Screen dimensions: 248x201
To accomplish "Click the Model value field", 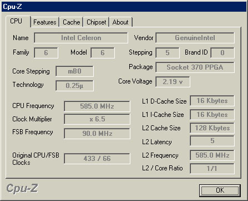I will (x=103, y=53).
